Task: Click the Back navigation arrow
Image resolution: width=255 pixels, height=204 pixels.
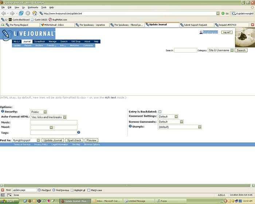Action: click(x=4, y=13)
